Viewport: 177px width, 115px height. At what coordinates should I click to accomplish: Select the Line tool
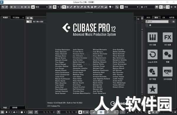[x=99, y=7]
